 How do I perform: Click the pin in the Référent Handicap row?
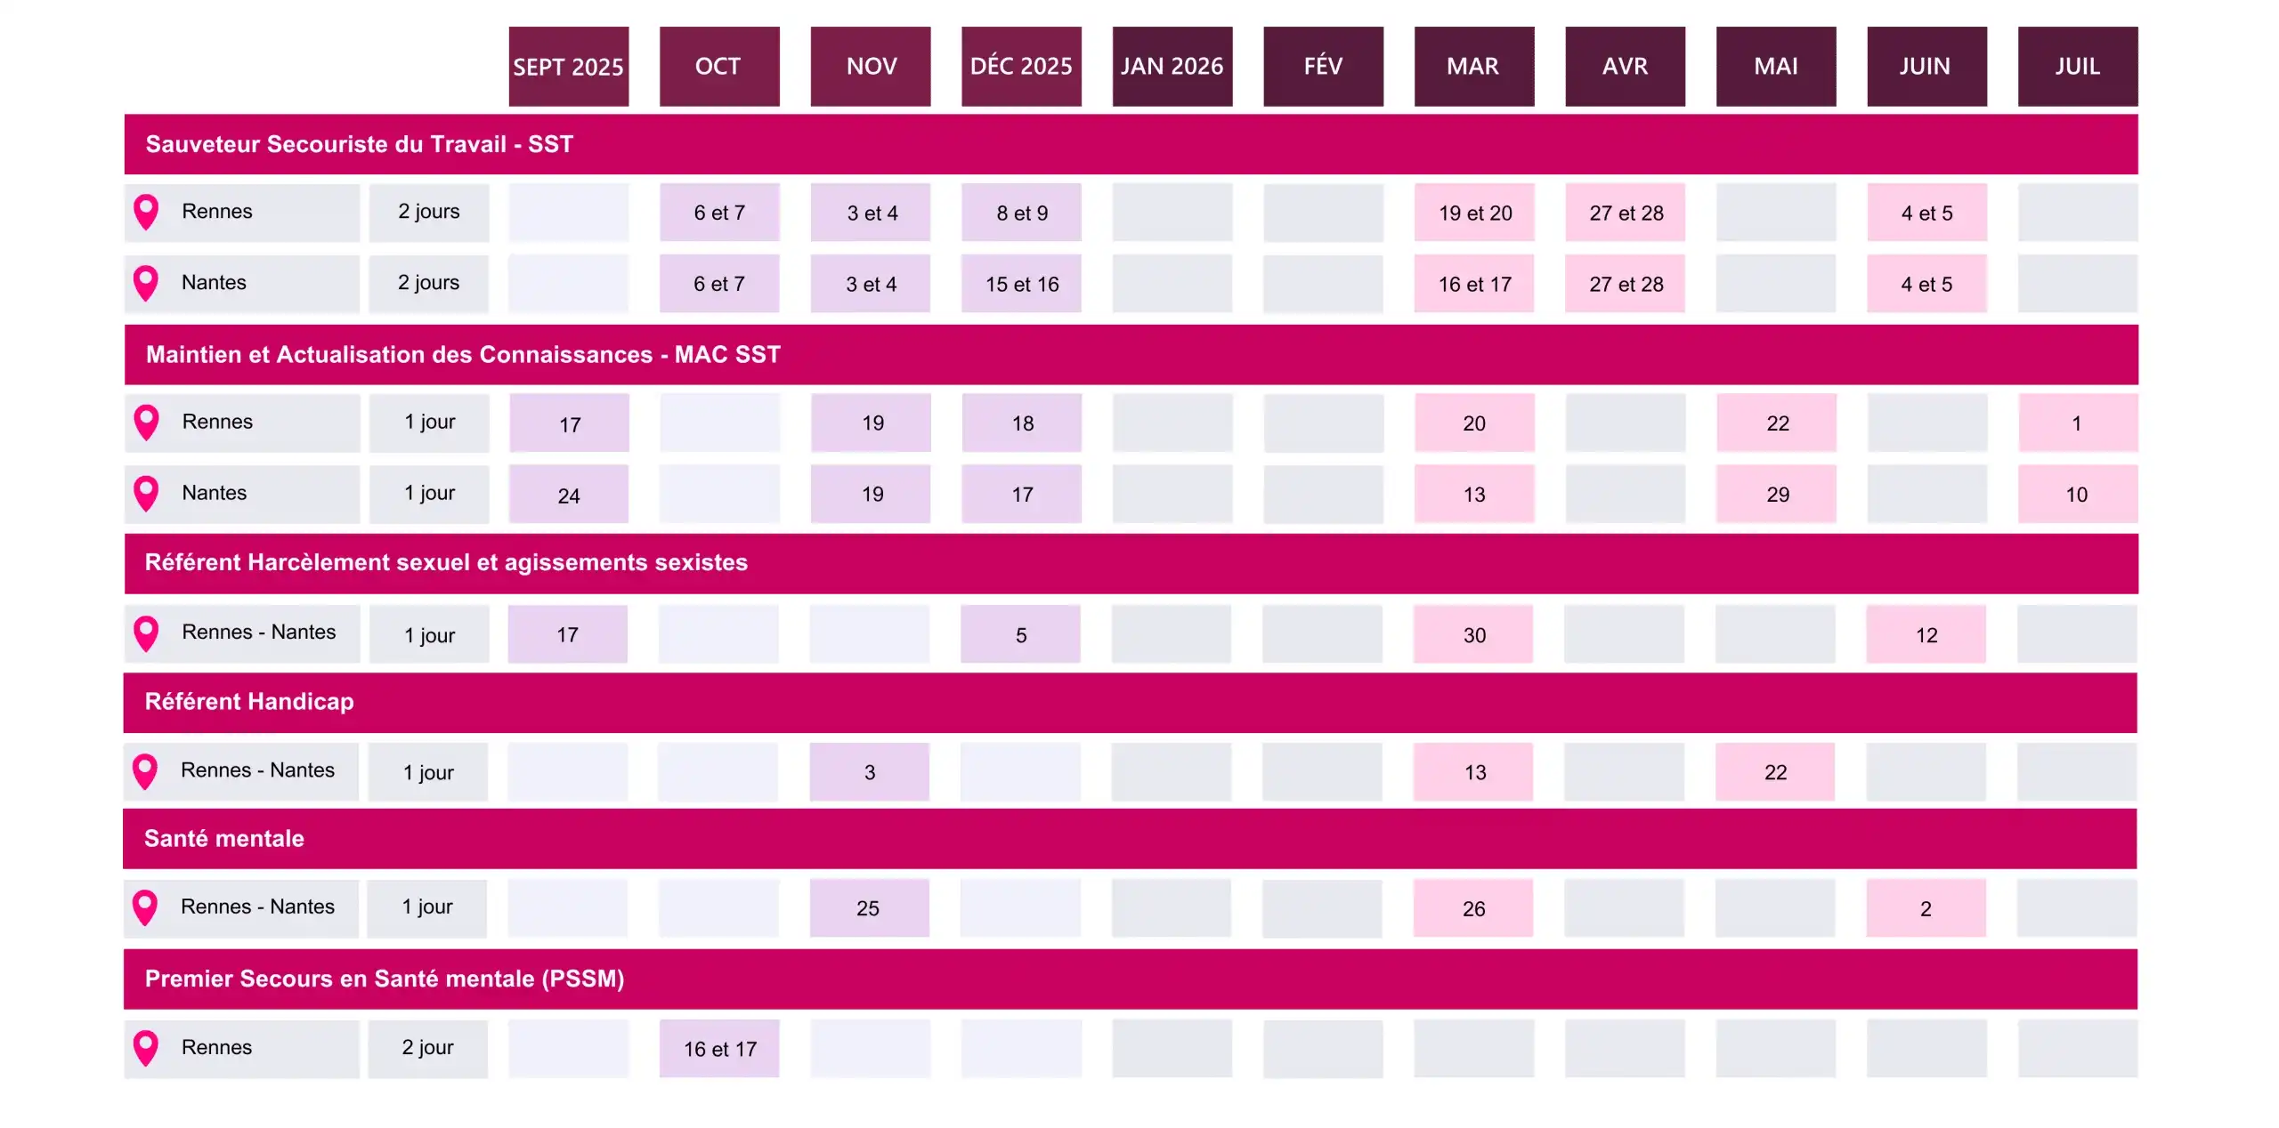(x=145, y=770)
